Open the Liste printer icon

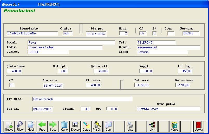tap(130, 126)
